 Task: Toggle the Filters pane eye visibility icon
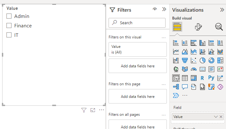(155, 9)
